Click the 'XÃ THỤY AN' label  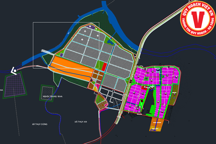(81, 122)
